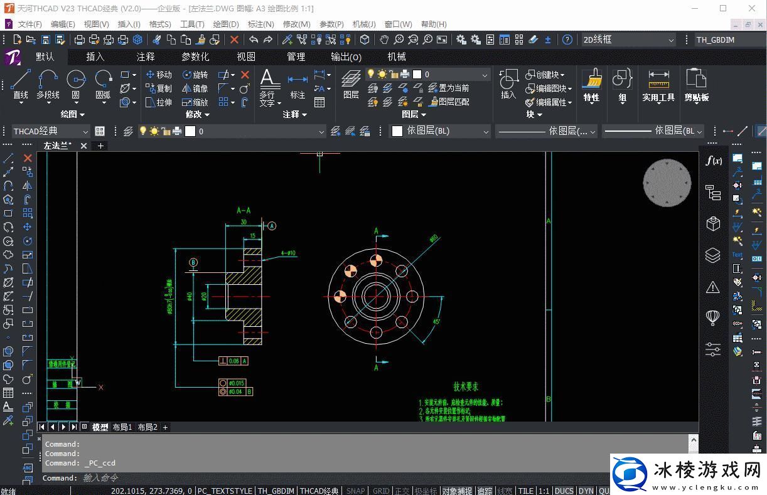The height and width of the screenshot is (495, 767).
Task: Open the f(x) panel on right sidebar
Action: point(713,161)
